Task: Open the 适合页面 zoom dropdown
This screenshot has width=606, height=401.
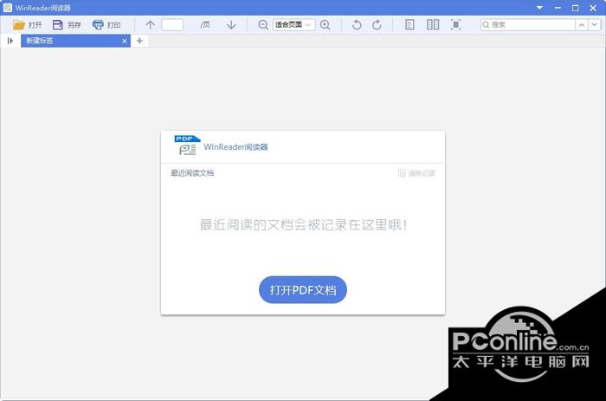Action: (294, 25)
